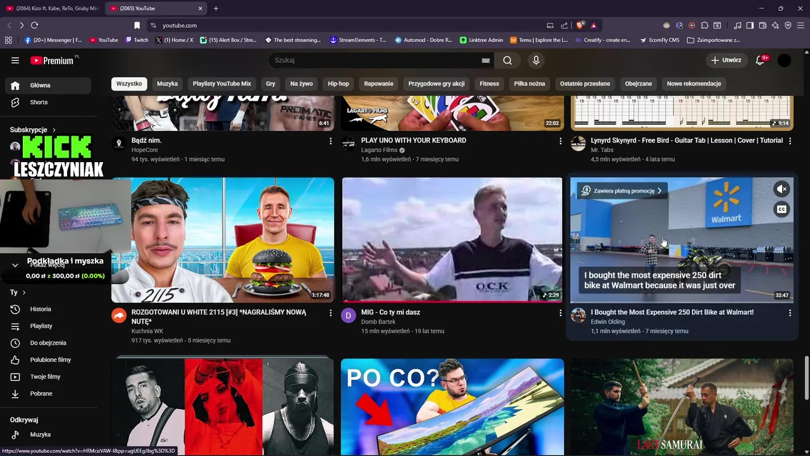Open the Brave VPN shield icon

(x=788, y=25)
